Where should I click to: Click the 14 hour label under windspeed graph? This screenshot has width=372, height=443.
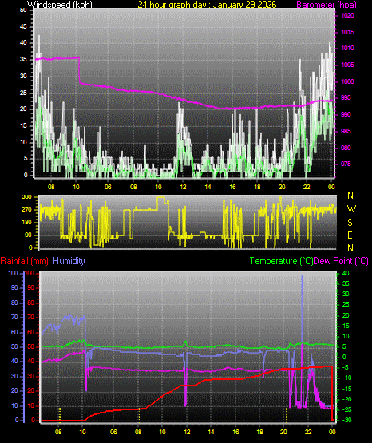208,187
